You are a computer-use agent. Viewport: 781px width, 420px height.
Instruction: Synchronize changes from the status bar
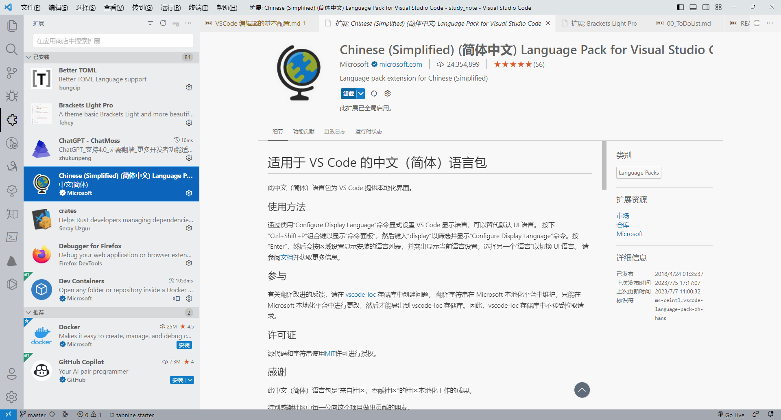point(52,415)
